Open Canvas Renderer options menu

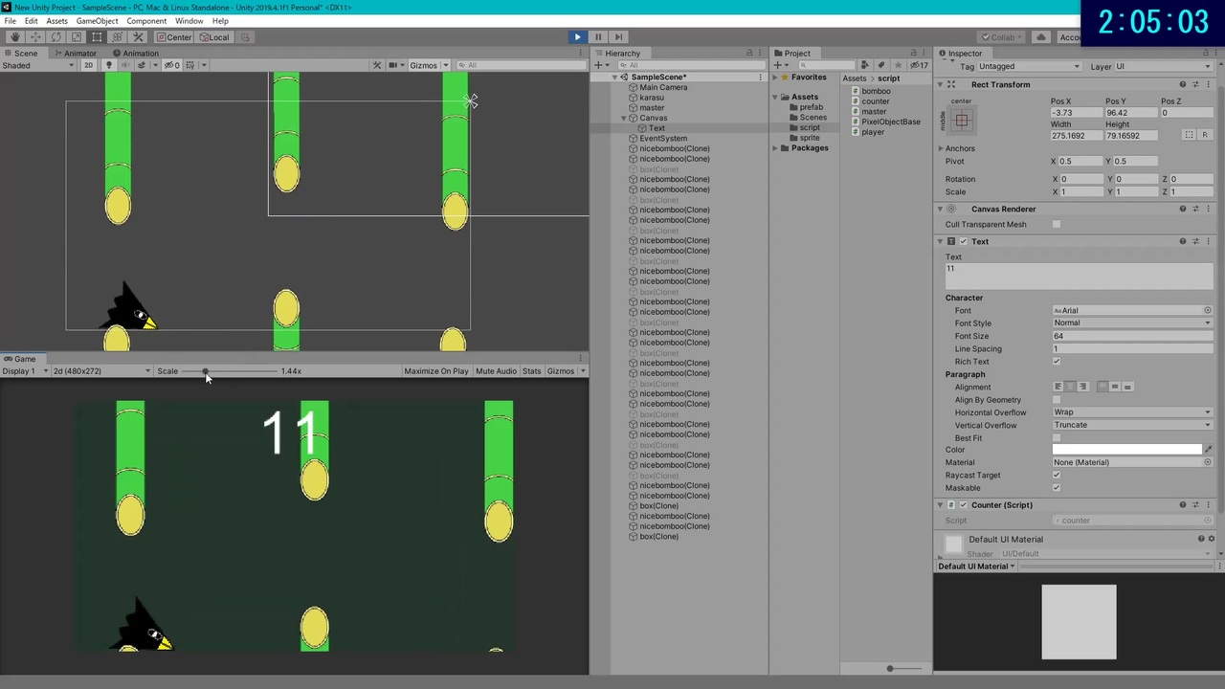coord(1209,209)
